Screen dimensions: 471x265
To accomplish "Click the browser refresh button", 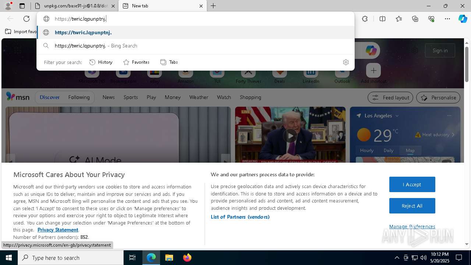I will pos(26,19).
